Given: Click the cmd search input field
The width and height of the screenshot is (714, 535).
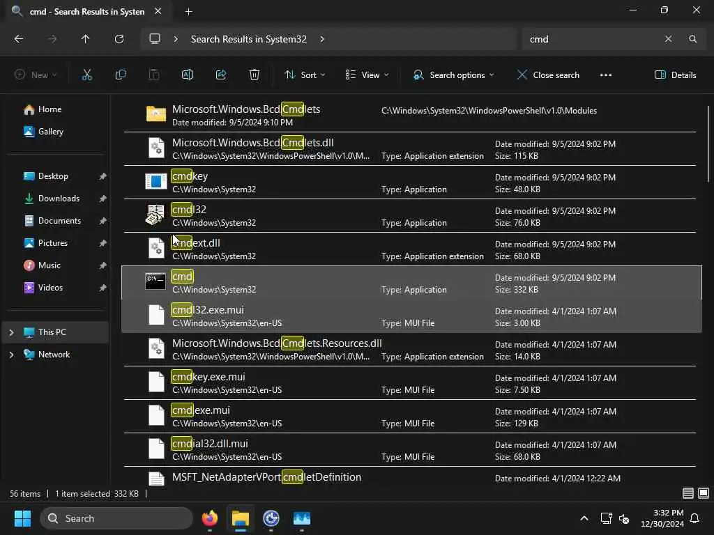Looking at the screenshot, I should pyautogui.click(x=592, y=39).
